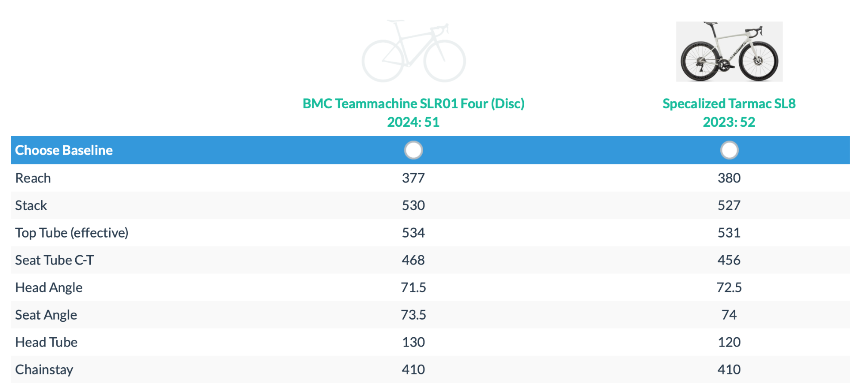
Task: Click the Reach row label
Action: tap(33, 178)
